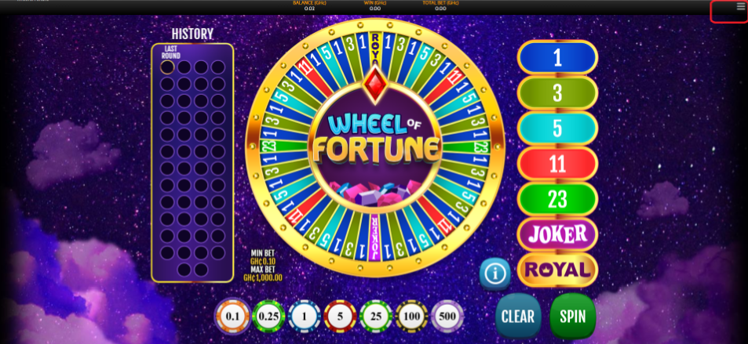Choose the blue chip valued 1
748x344 pixels.
tap(305, 317)
